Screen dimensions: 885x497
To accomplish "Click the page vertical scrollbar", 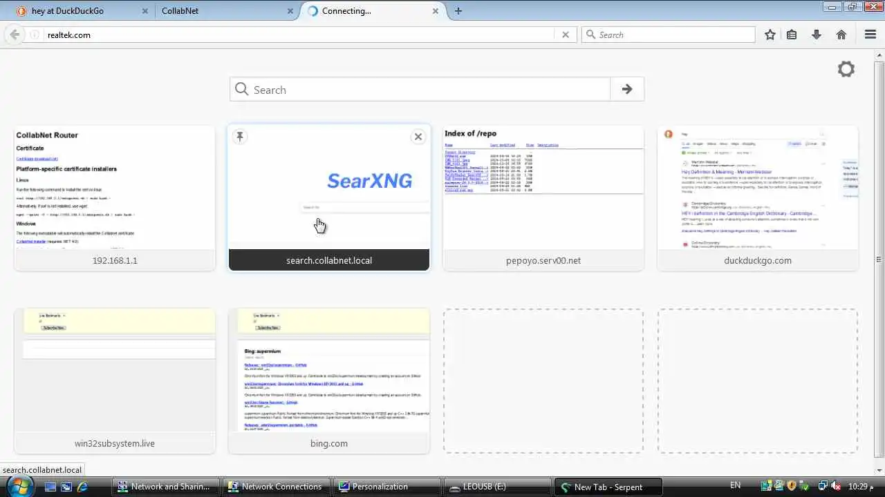I will [879, 259].
